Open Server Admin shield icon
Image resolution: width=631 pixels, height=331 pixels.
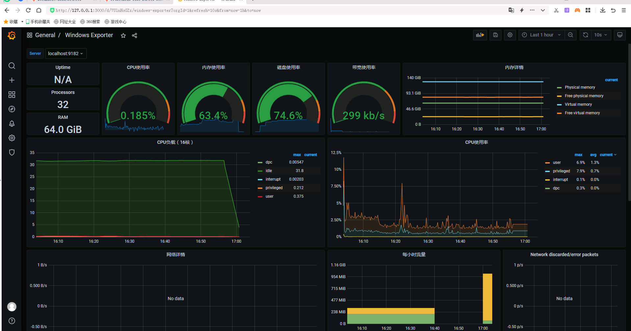pyautogui.click(x=12, y=152)
